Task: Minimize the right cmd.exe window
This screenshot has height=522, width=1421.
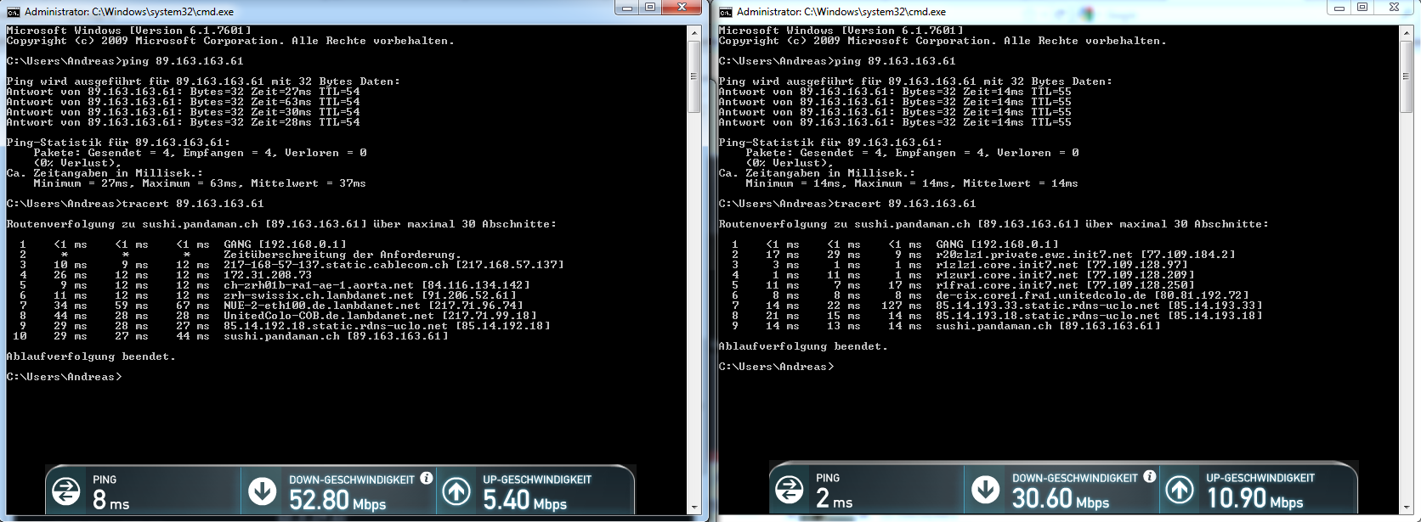Action: click(1339, 8)
